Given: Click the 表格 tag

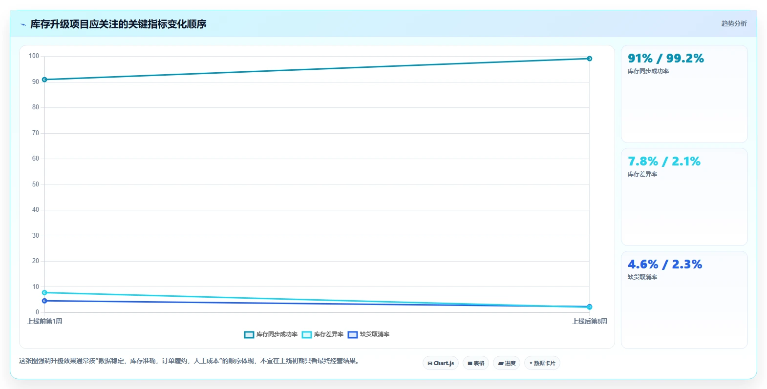Looking at the screenshot, I should tap(476, 363).
